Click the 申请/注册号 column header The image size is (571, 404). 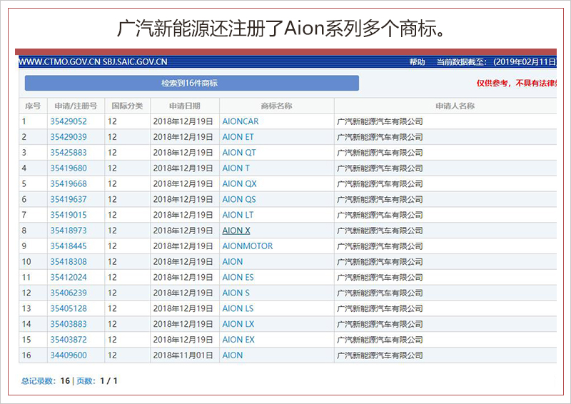(x=76, y=106)
